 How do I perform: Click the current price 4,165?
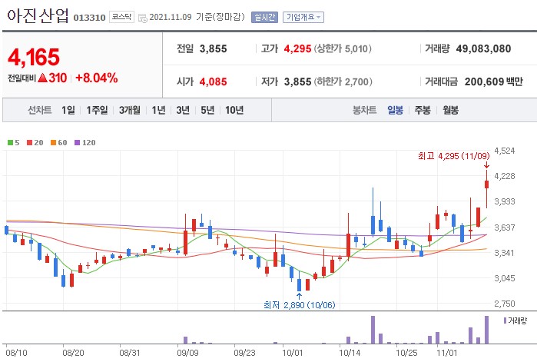pyautogui.click(x=34, y=57)
